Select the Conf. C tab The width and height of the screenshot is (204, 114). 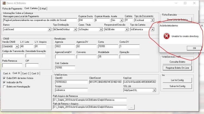26,73
